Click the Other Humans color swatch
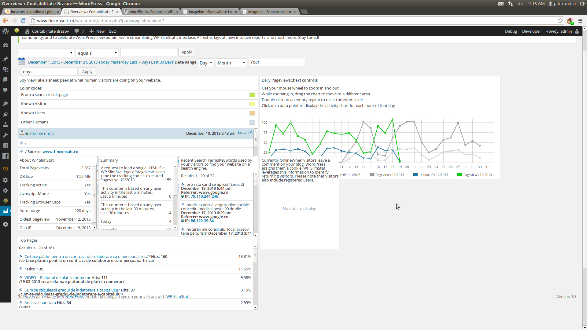The width and height of the screenshot is (587, 330). pos(252,122)
